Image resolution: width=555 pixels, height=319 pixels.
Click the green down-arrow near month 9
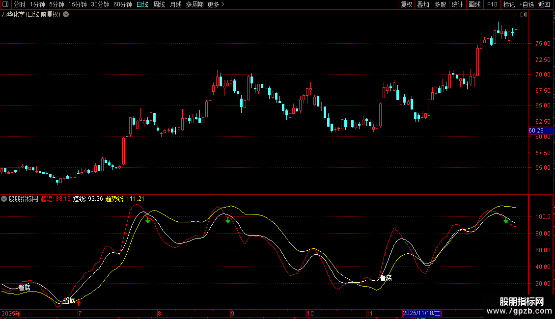pyautogui.click(x=228, y=220)
